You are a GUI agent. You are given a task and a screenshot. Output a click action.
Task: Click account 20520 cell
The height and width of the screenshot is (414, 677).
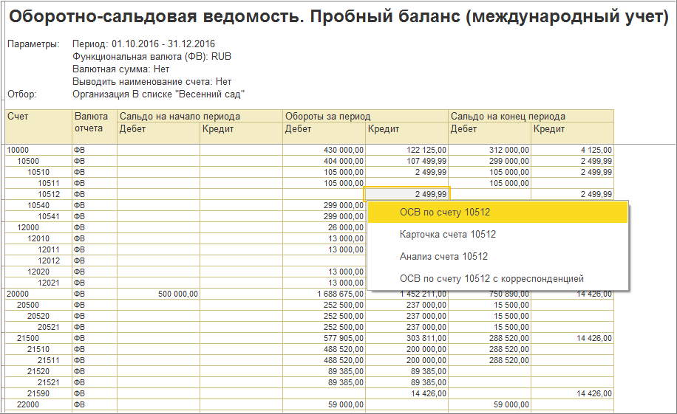point(38,316)
